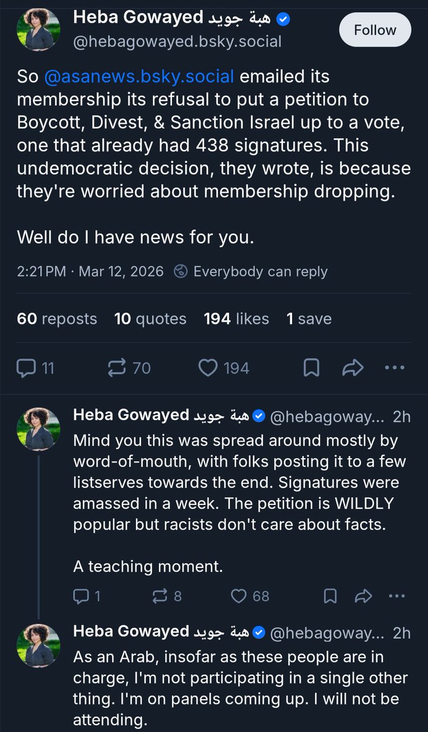
Task: Bookmark the word-of-mouth reply post
Action: (329, 595)
